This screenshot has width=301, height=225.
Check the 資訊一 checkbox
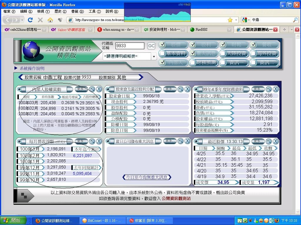223,62
